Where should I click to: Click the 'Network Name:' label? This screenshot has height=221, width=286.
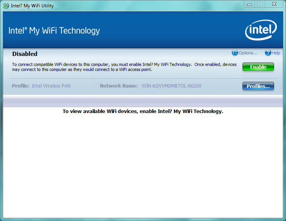pos(119,86)
